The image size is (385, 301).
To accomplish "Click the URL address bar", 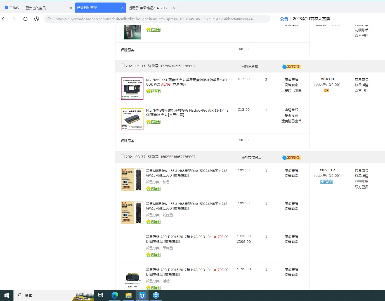I will [x=157, y=19].
